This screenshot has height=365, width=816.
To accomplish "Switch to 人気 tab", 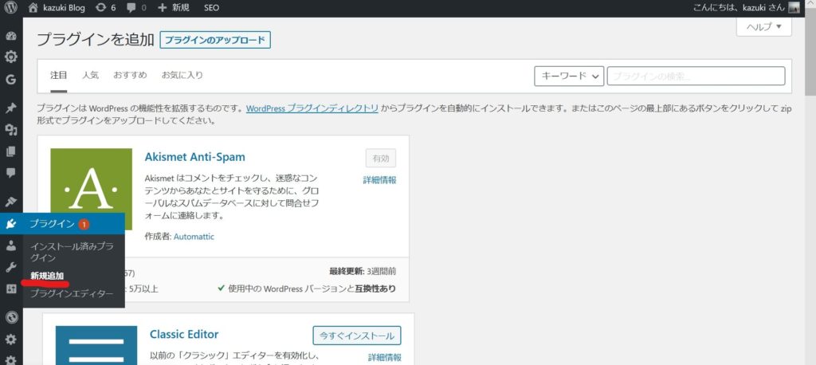I will click(90, 75).
